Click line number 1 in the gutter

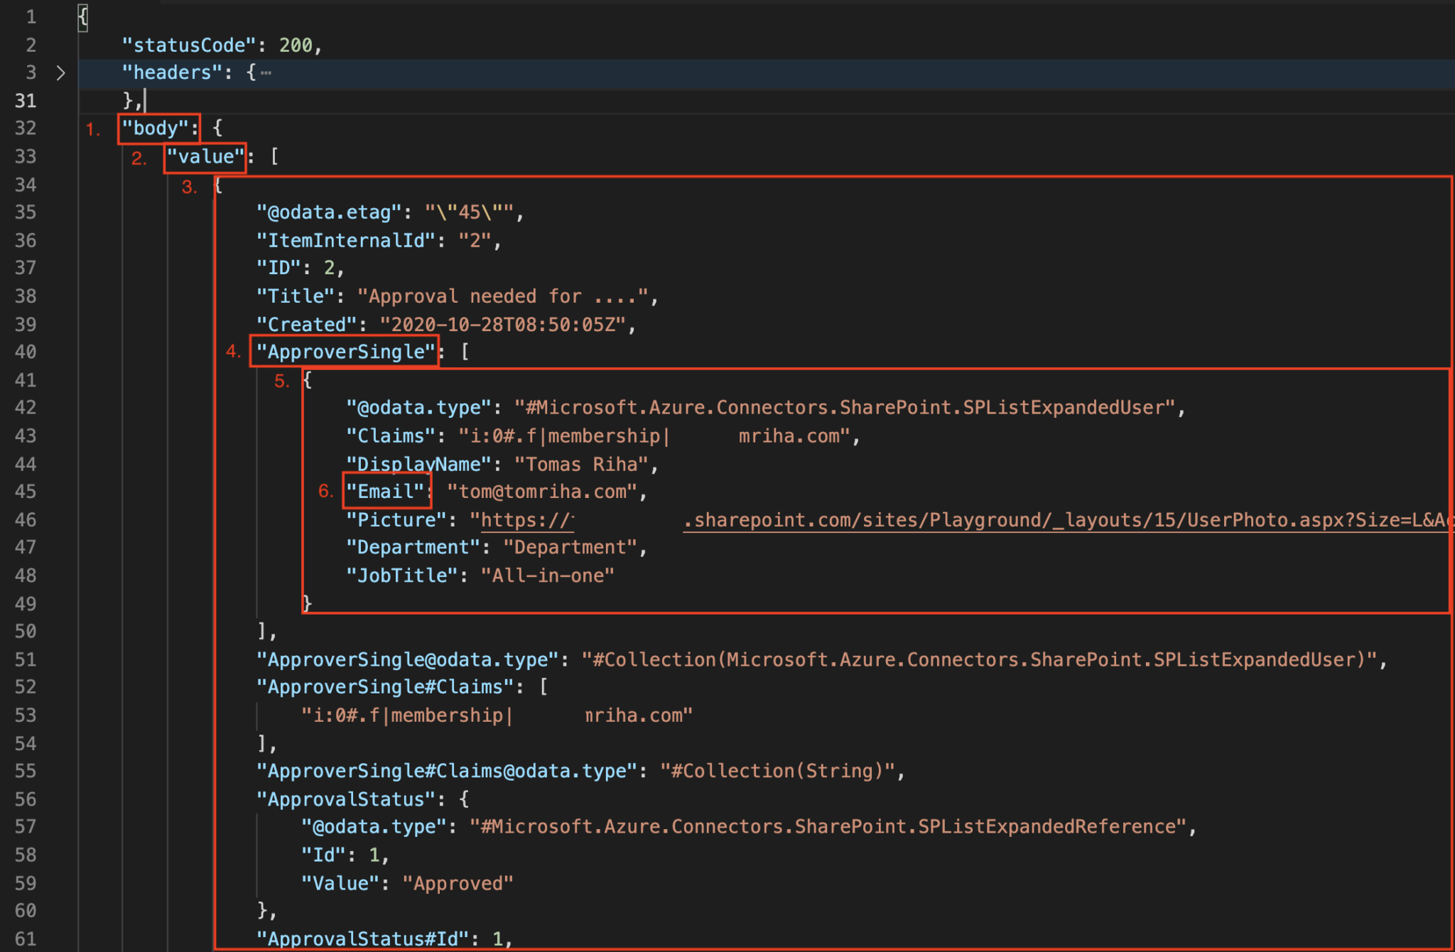click(x=31, y=17)
